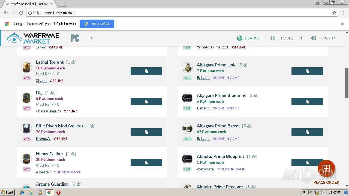
Task: Open Lethal Torrent item thumbnail
Action: point(26,68)
